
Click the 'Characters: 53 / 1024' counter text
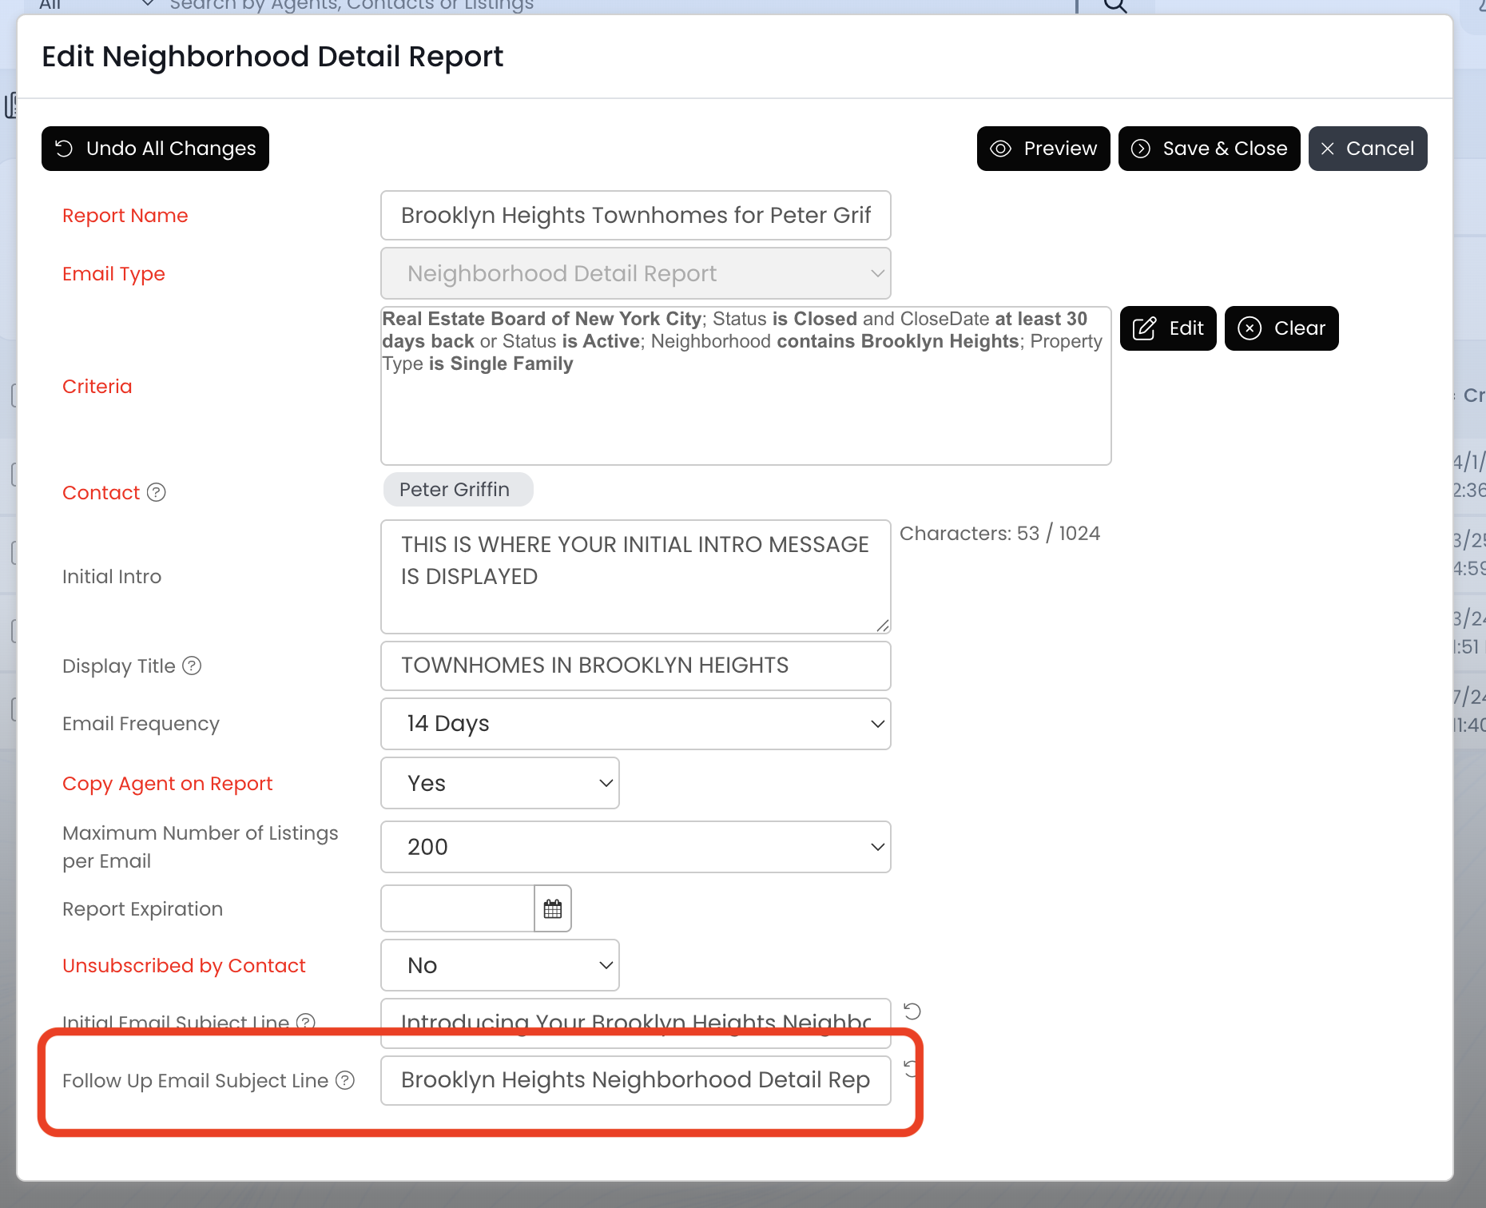click(x=999, y=534)
